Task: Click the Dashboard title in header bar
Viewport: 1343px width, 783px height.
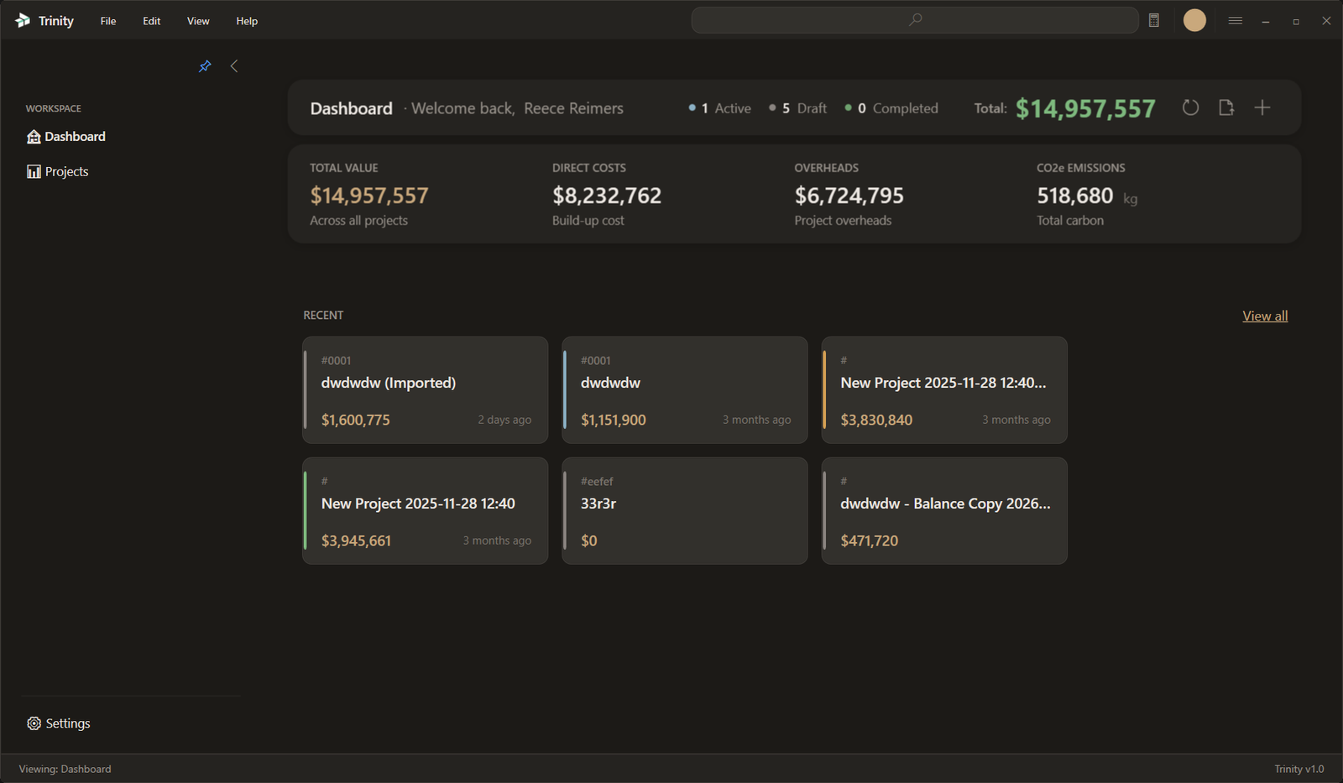Action: pyautogui.click(x=351, y=108)
